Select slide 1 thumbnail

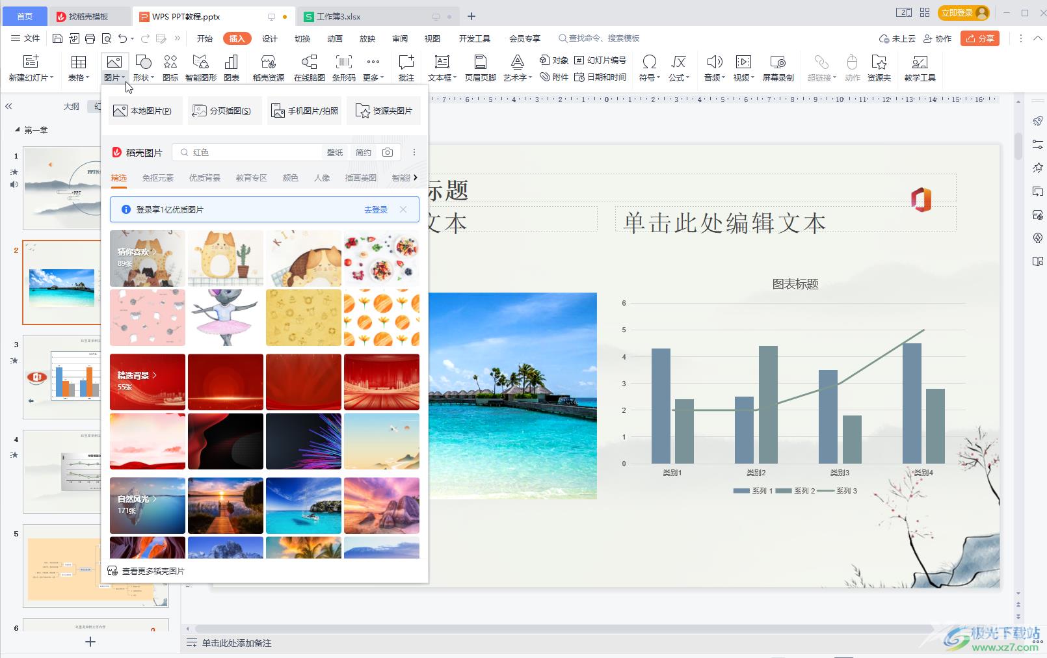point(62,188)
